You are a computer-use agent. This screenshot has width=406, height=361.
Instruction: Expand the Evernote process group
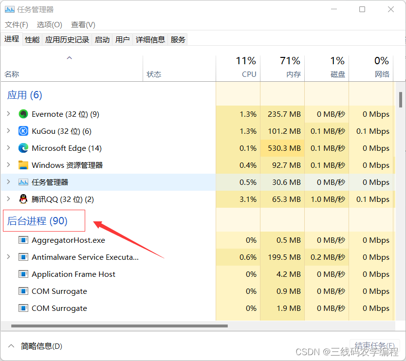pos(9,114)
